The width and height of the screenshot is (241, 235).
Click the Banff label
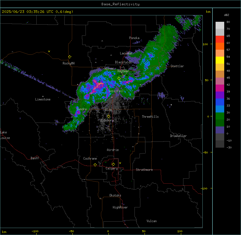[35, 158]
